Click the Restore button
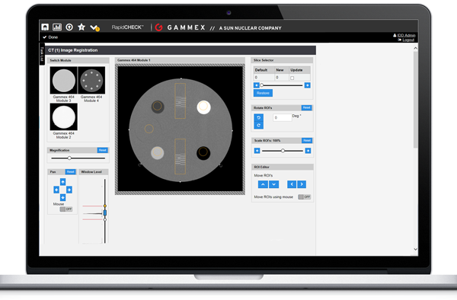This screenshot has width=457, height=300. tap(263, 93)
